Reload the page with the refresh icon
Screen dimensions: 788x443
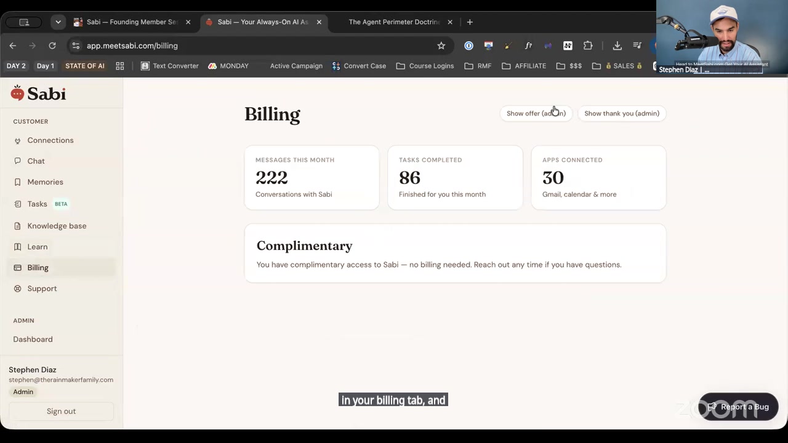[52, 46]
